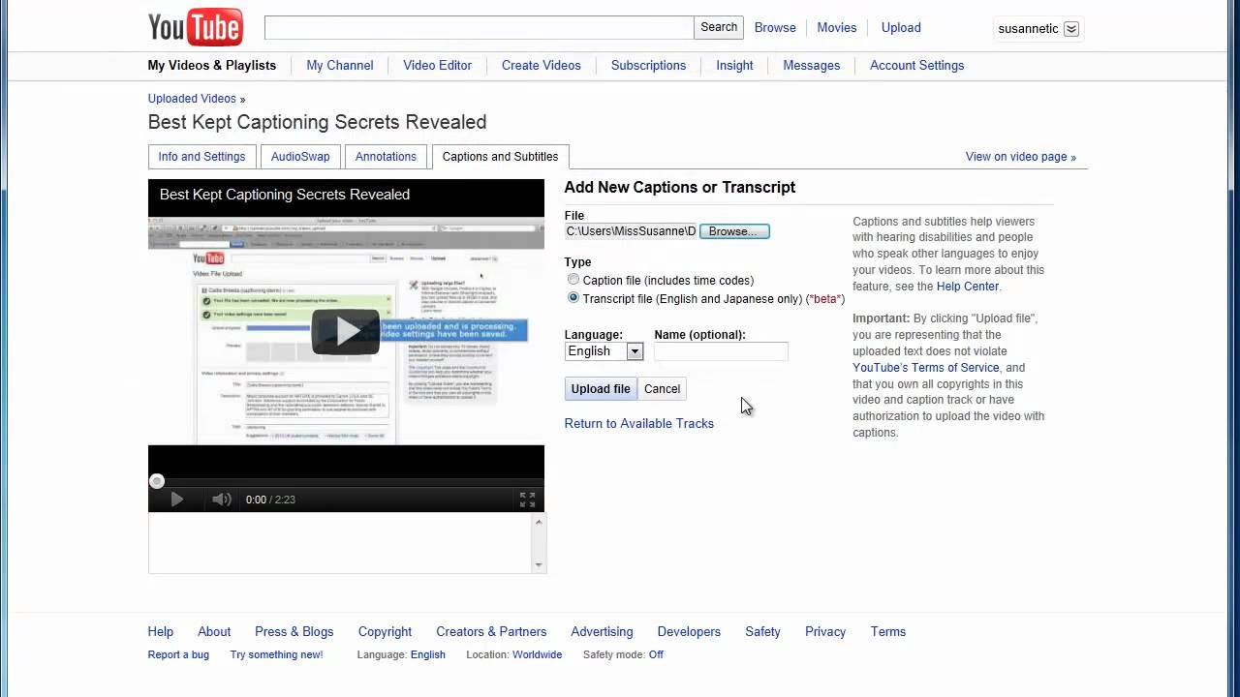The height and width of the screenshot is (697, 1240).
Task: Go to Subscriptions
Action: (x=648, y=66)
